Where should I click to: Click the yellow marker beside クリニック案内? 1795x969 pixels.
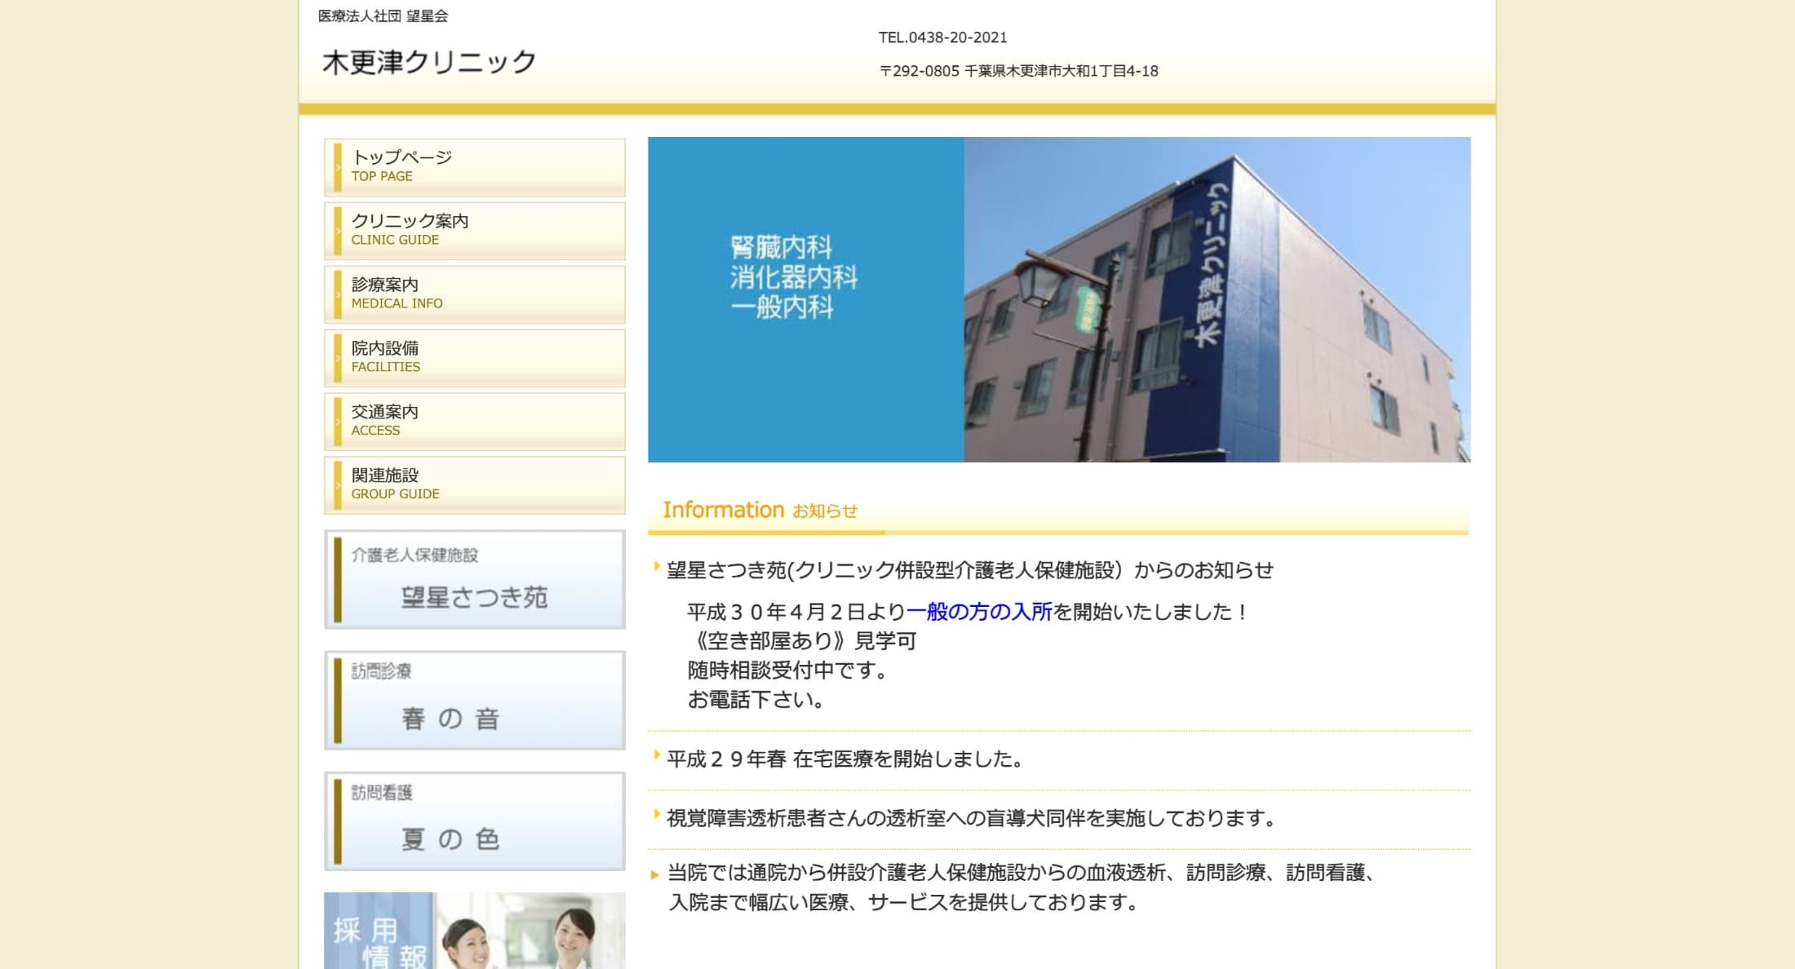pos(339,229)
